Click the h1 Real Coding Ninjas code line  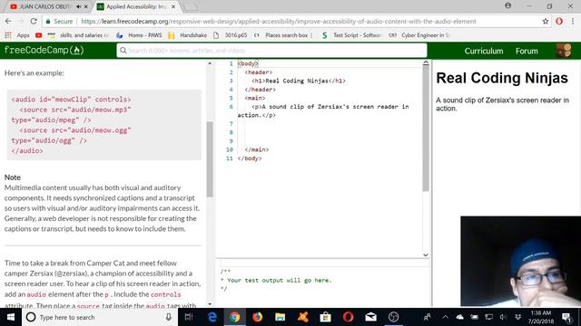[299, 81]
